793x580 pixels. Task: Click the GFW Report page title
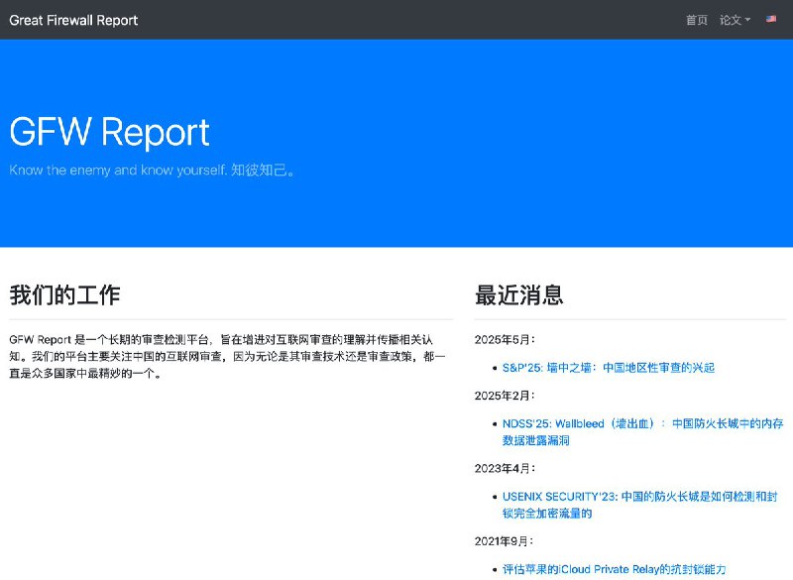click(108, 132)
